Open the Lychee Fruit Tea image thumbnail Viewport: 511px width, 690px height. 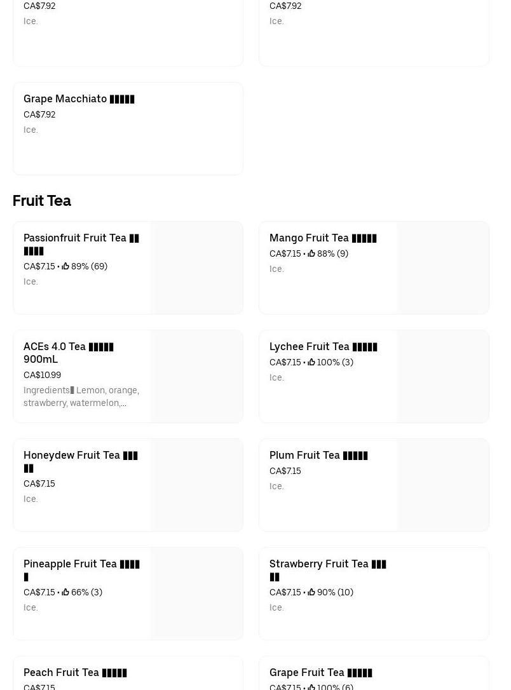pyautogui.click(x=442, y=376)
